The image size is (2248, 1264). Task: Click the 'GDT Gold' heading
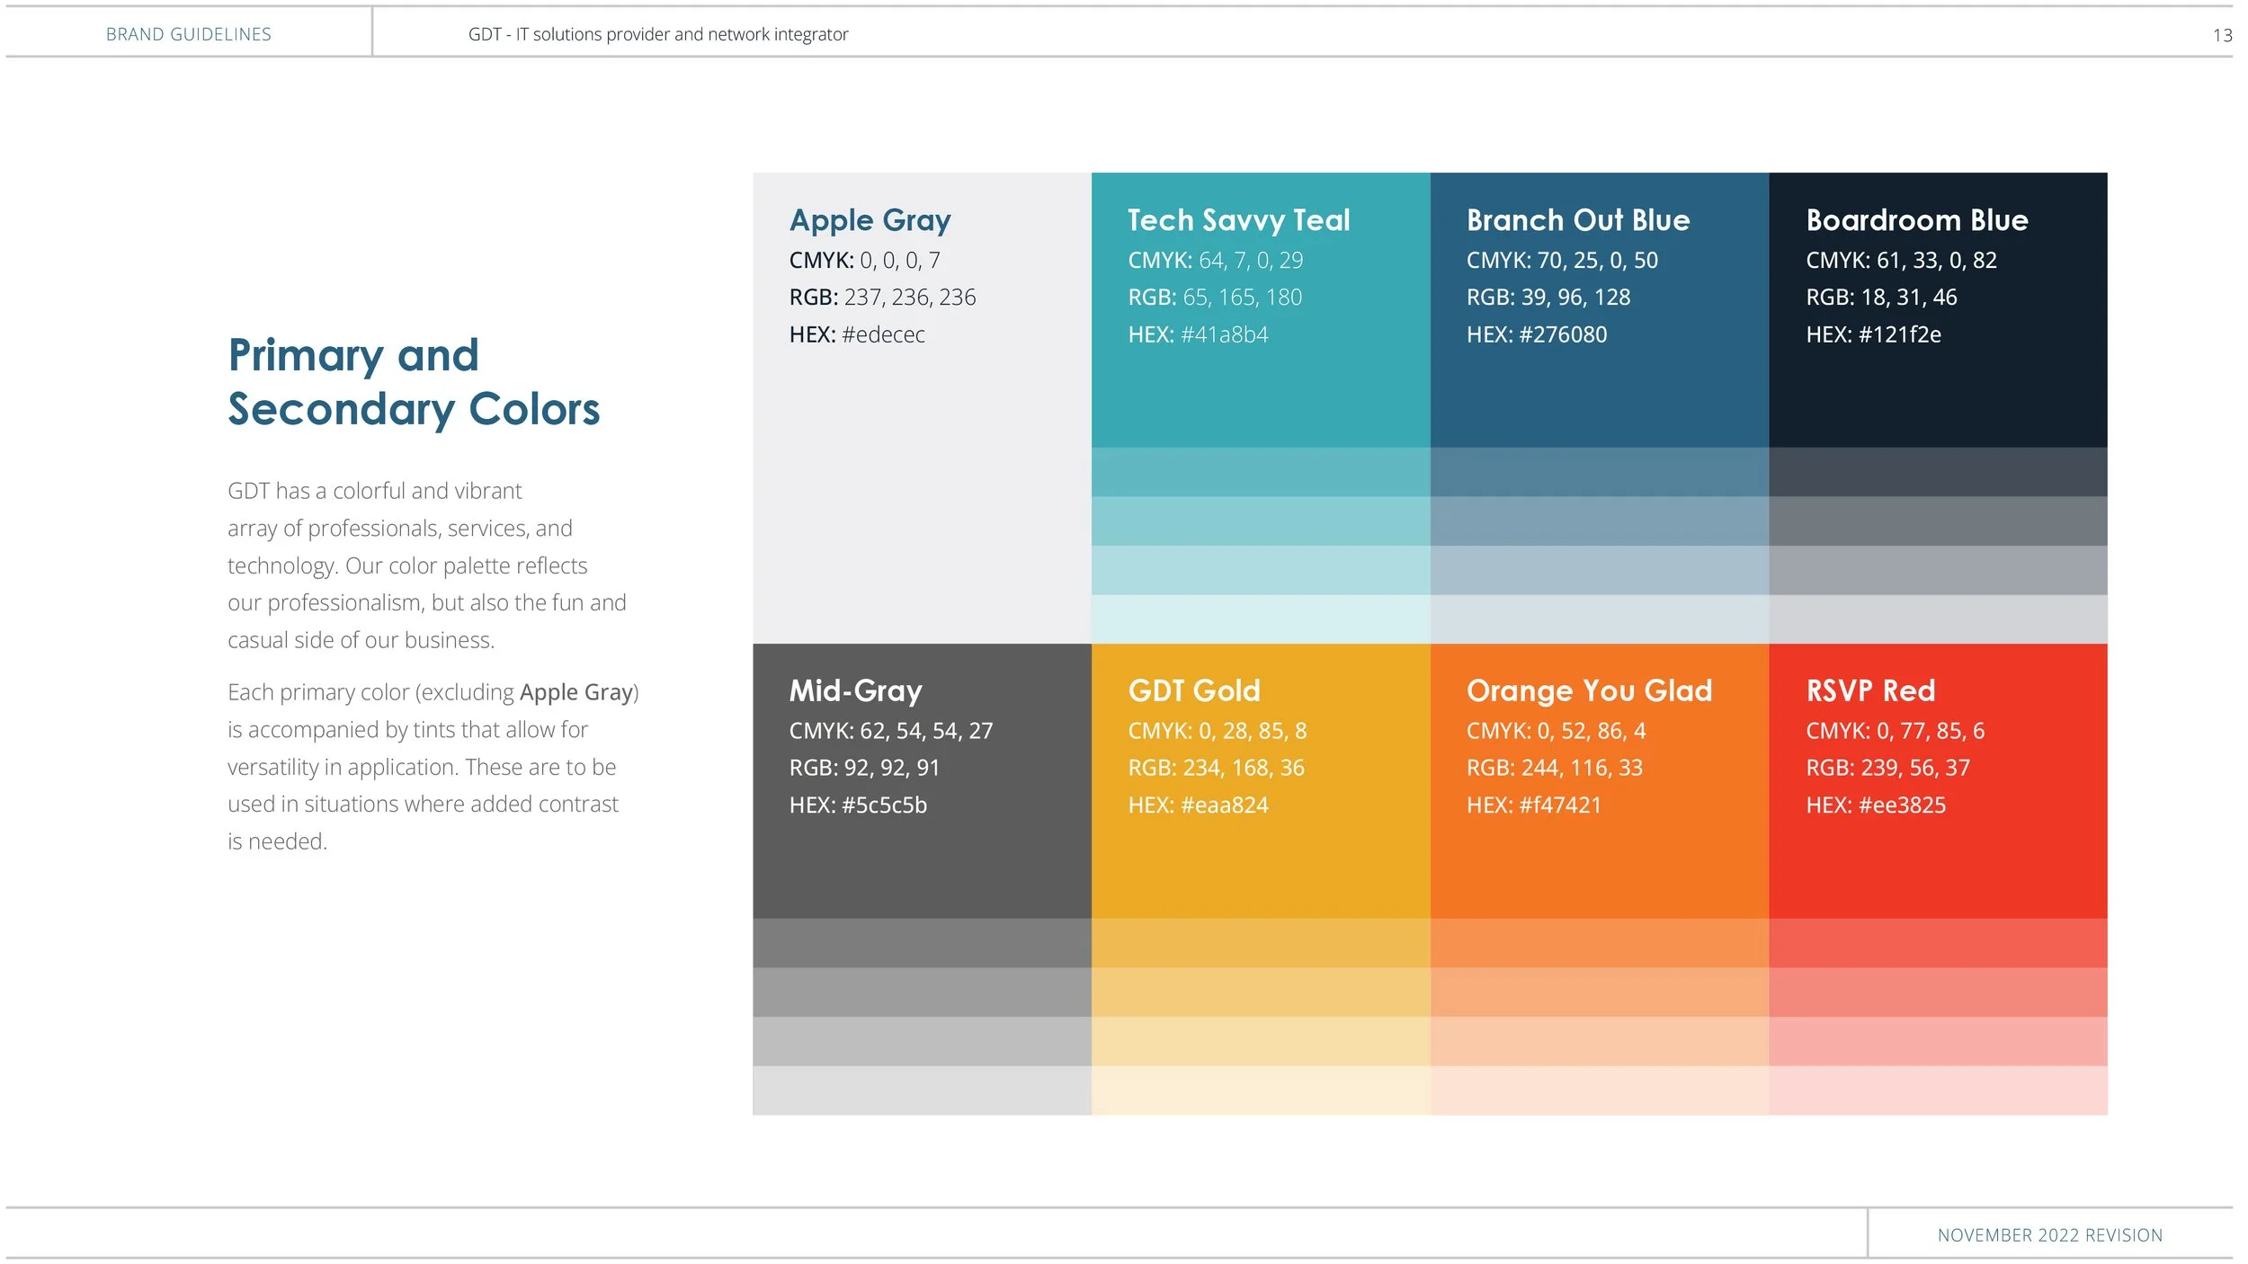(1194, 690)
